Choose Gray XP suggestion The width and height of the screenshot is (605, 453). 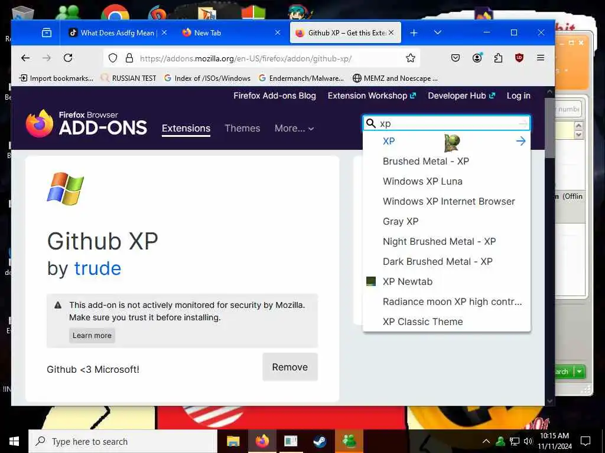(x=447, y=221)
